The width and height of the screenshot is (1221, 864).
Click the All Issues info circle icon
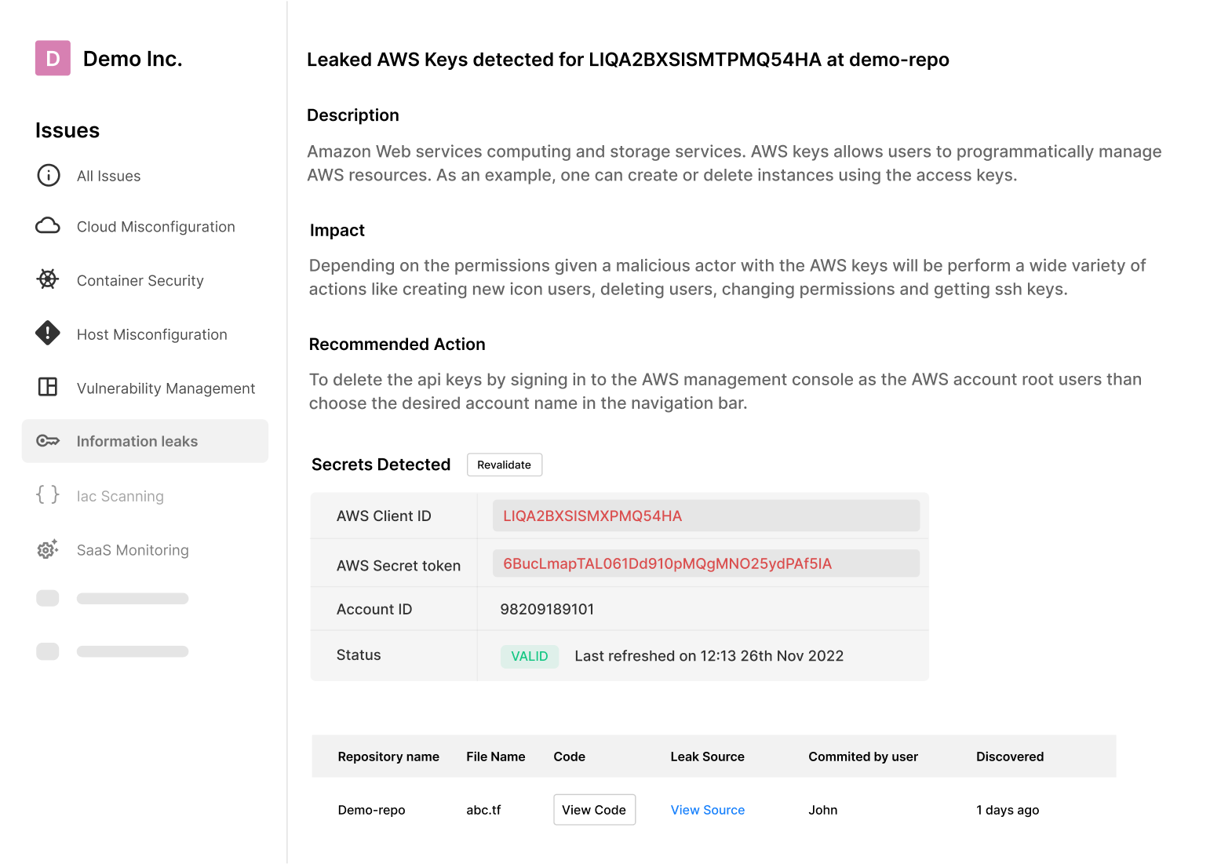tap(49, 175)
